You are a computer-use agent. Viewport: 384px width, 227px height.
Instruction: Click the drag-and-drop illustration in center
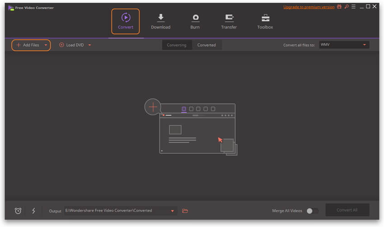point(191,127)
